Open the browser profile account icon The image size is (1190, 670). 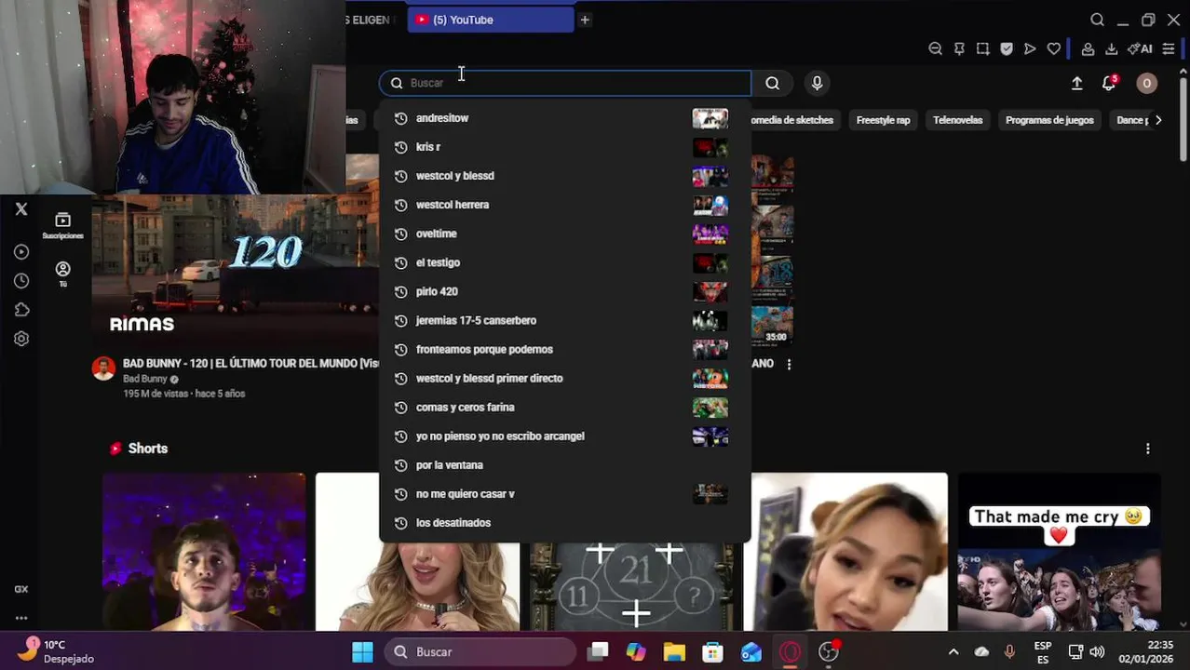1088,48
